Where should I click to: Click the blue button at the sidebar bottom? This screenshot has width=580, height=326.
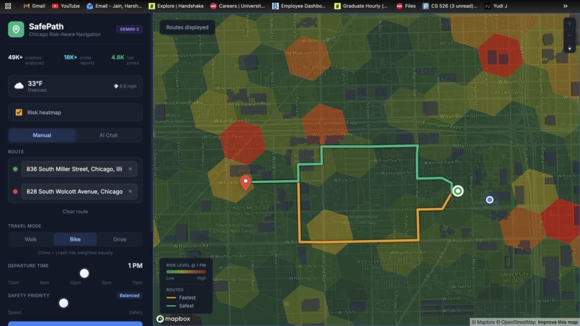tap(75, 324)
